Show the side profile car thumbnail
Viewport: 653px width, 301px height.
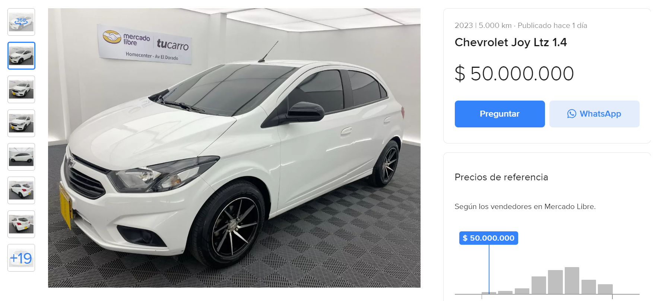(x=21, y=157)
